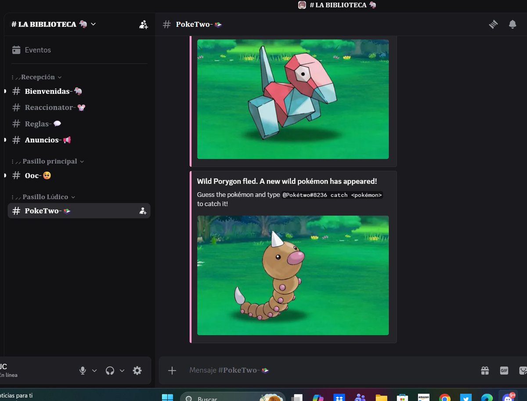
Task: Click the Buscar taskbar search box
Action: (233, 398)
